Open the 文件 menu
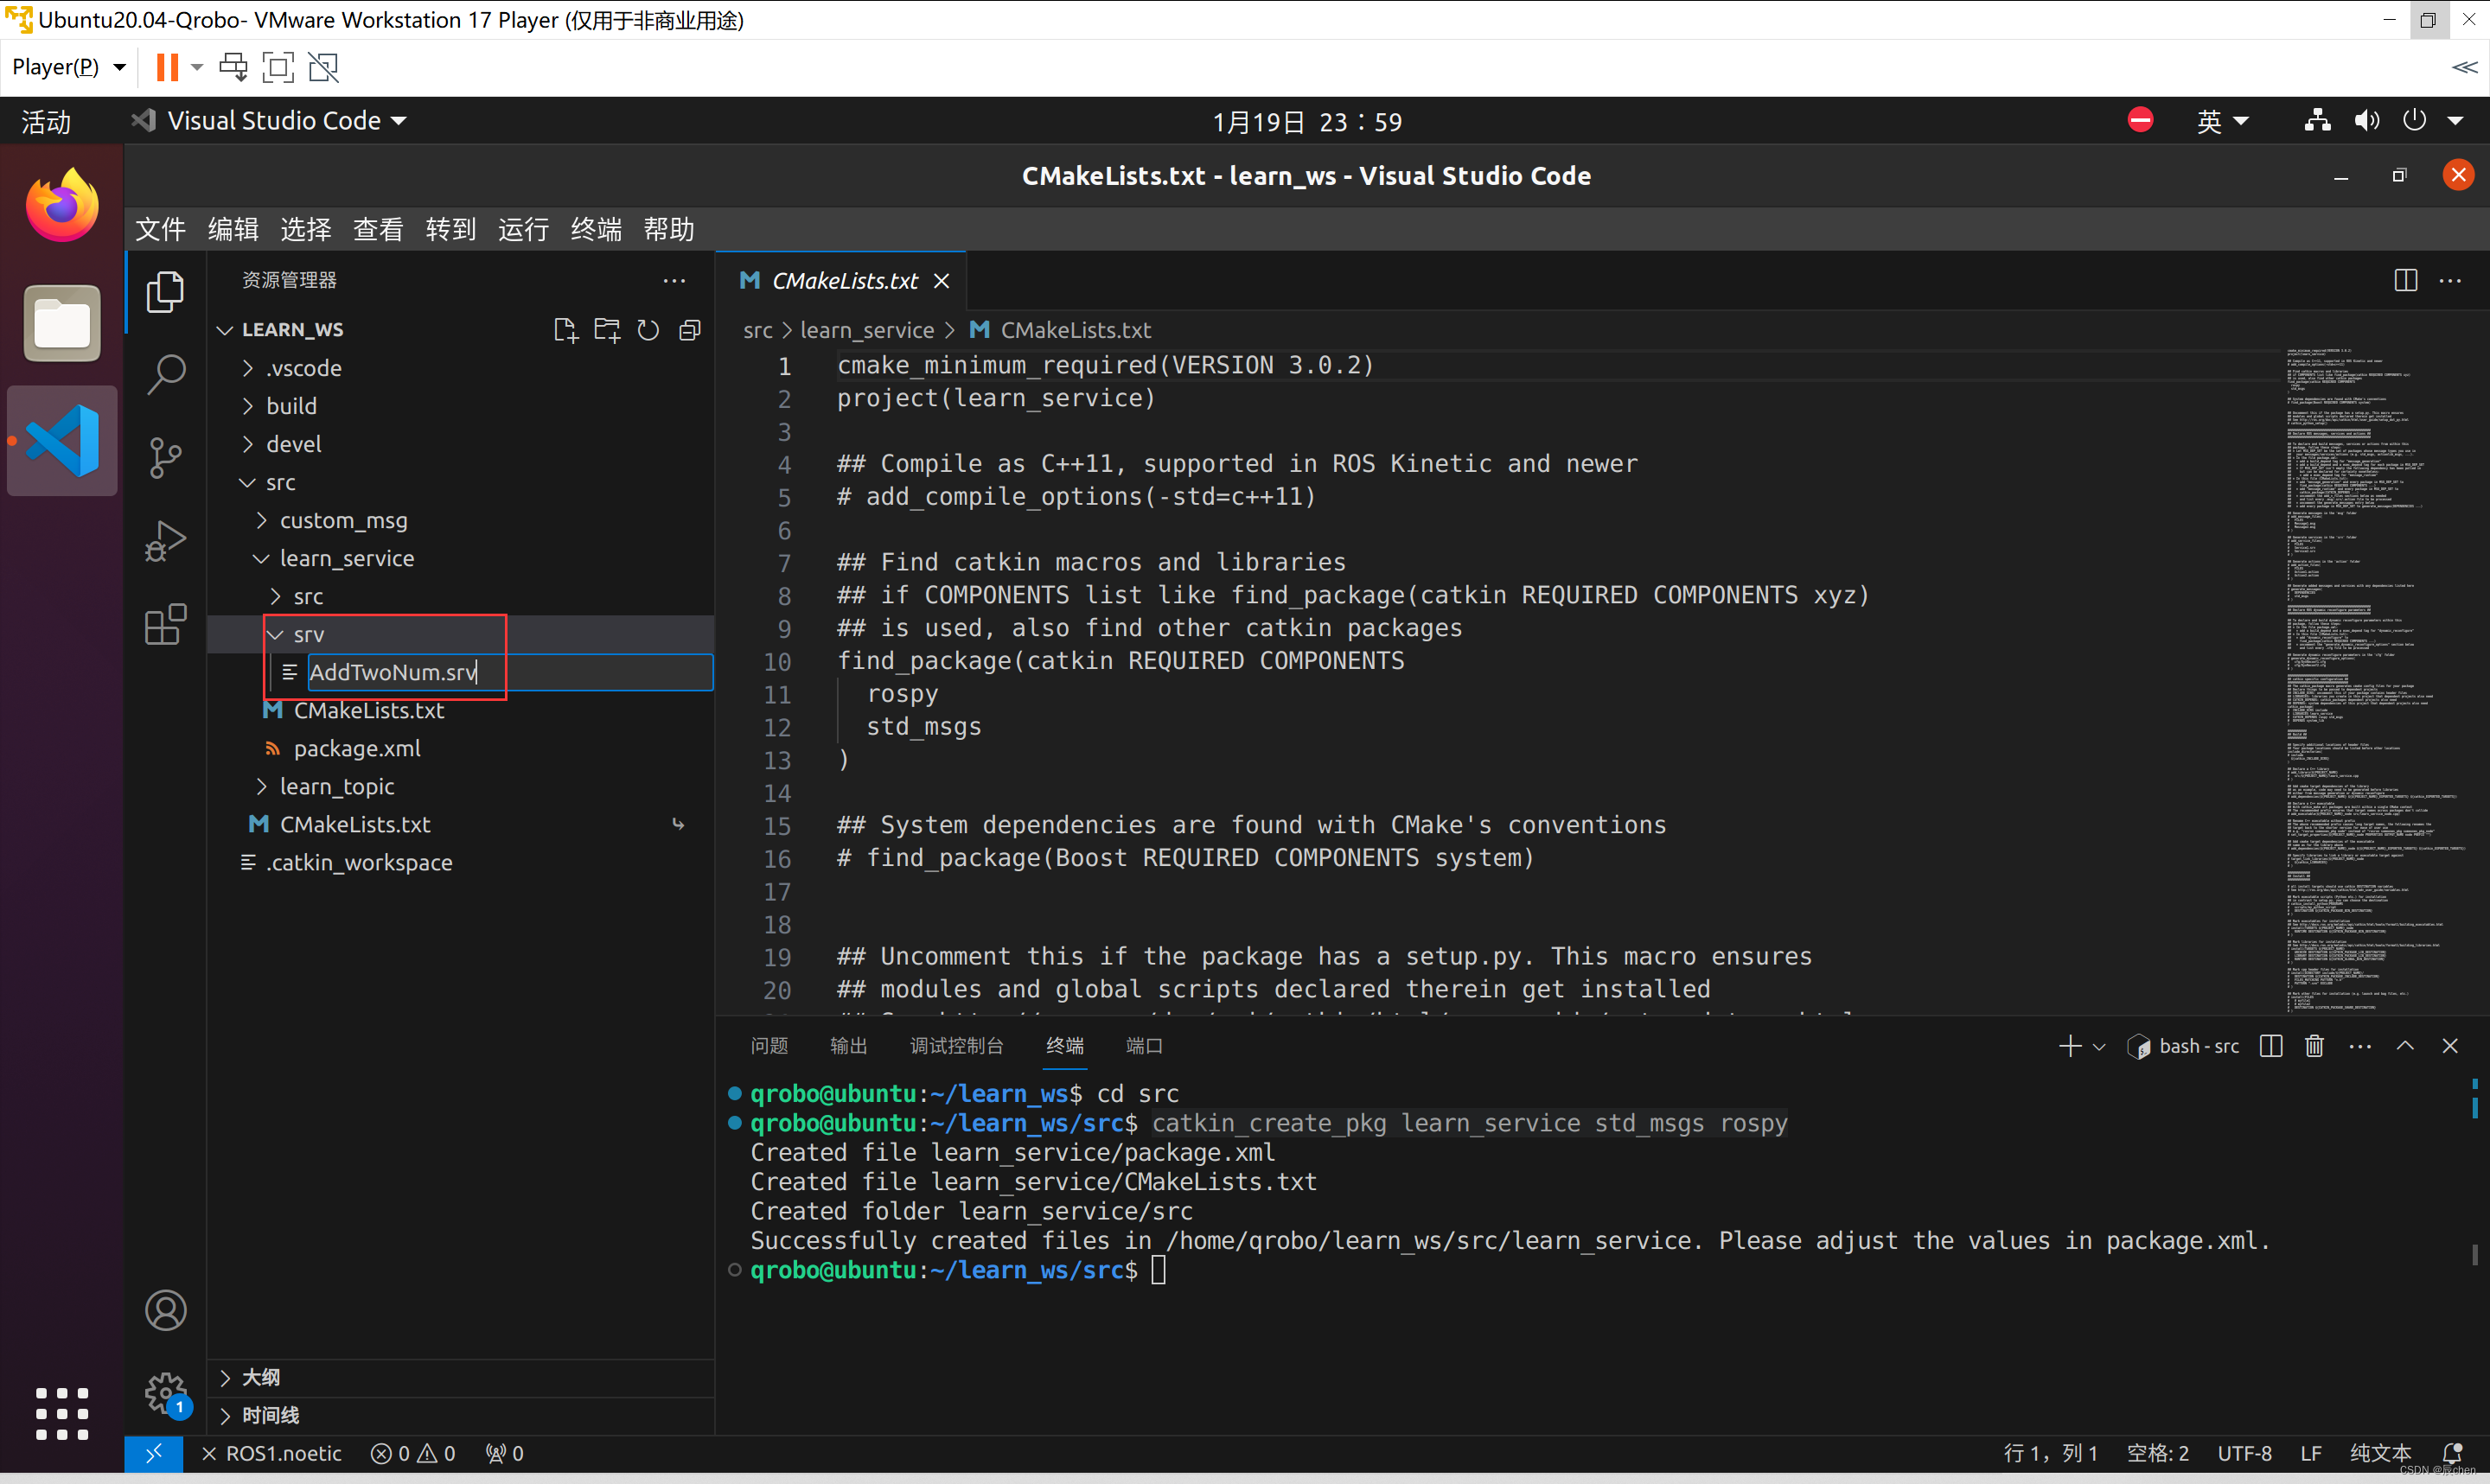The height and width of the screenshot is (1484, 2490). pos(160,229)
